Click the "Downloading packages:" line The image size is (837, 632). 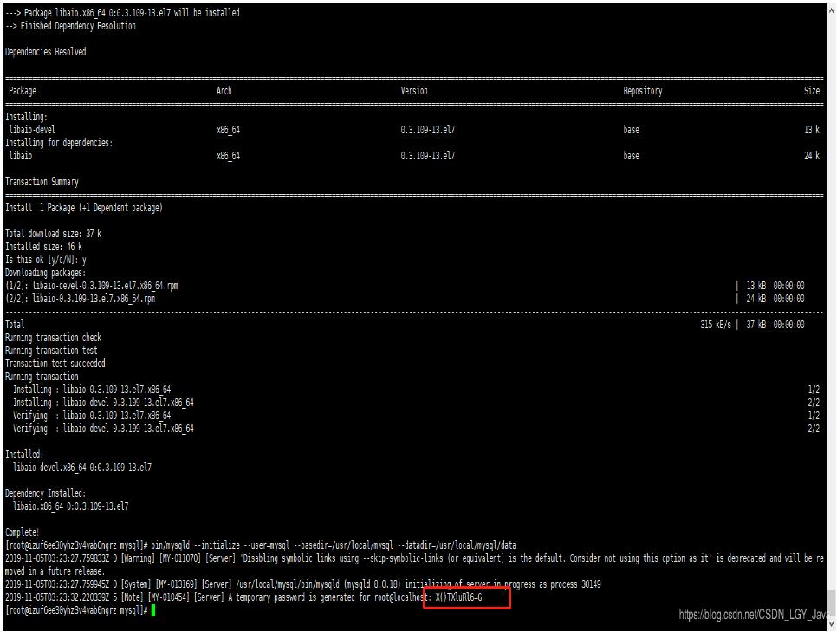point(48,272)
